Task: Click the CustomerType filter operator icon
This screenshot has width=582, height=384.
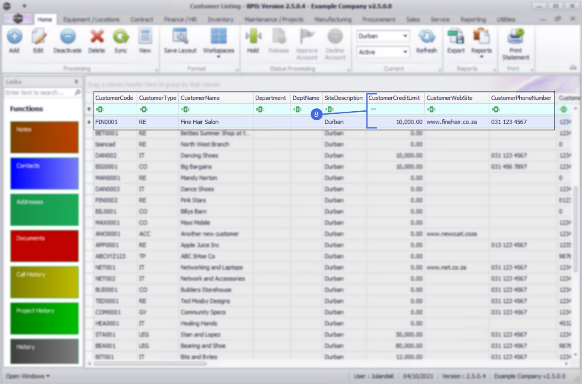Action: coord(143,110)
